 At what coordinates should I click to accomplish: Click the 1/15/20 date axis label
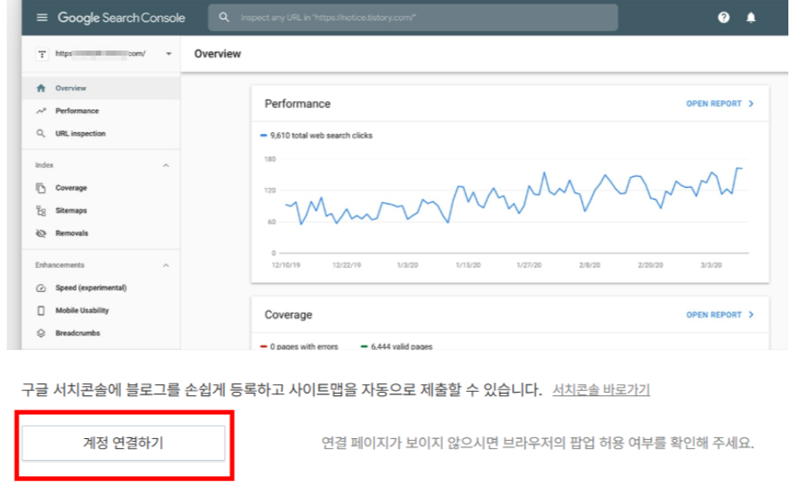[468, 265]
